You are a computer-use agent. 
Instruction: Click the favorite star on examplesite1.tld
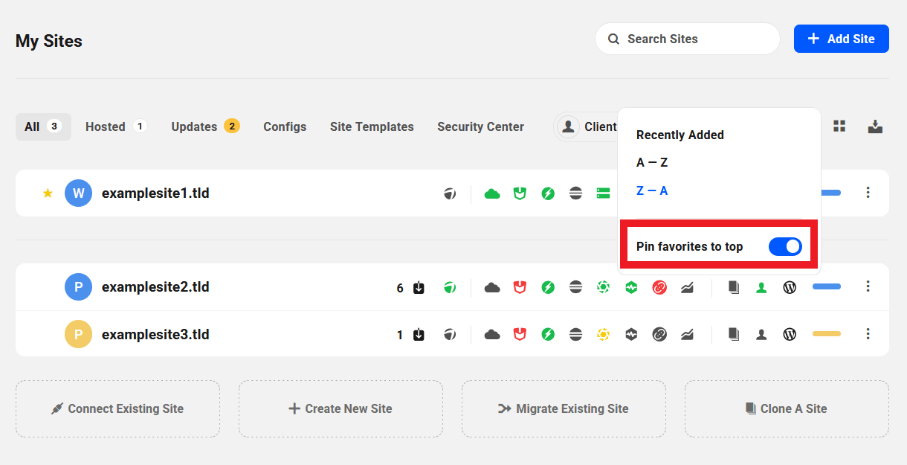[x=48, y=193]
